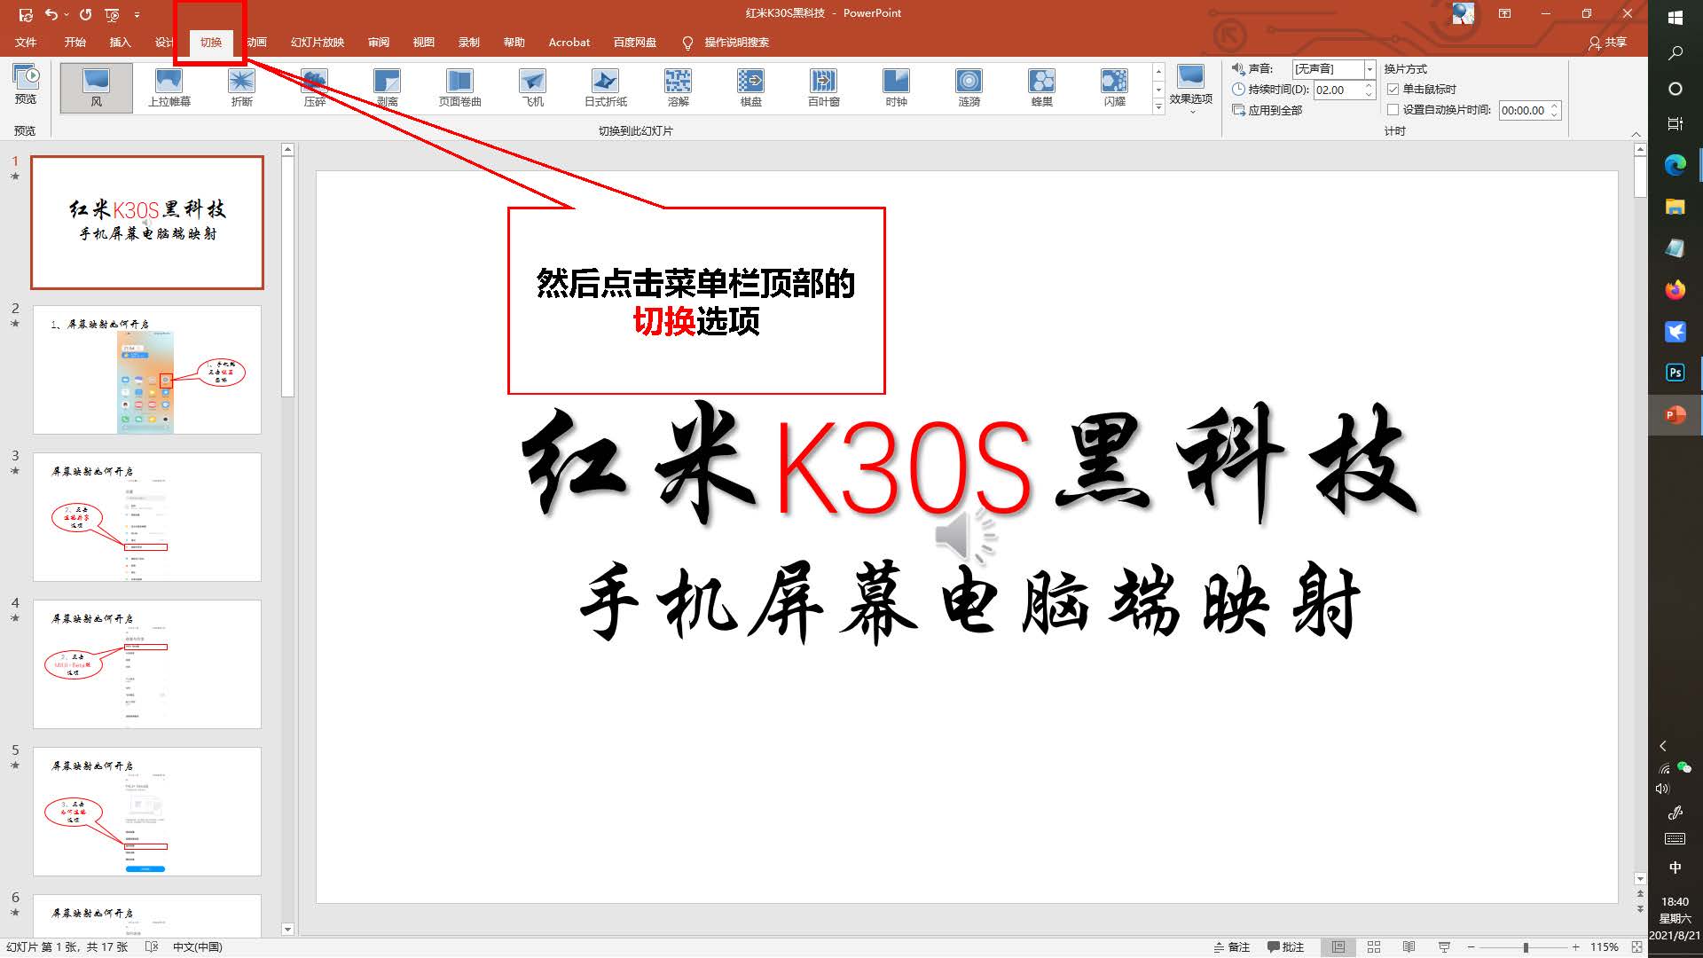This screenshot has width=1703, height=958.
Task: Click the 共享 share button
Action: point(1608,42)
